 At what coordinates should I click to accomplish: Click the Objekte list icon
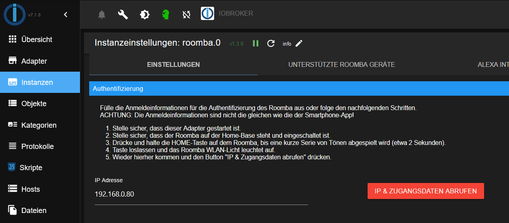[12, 103]
